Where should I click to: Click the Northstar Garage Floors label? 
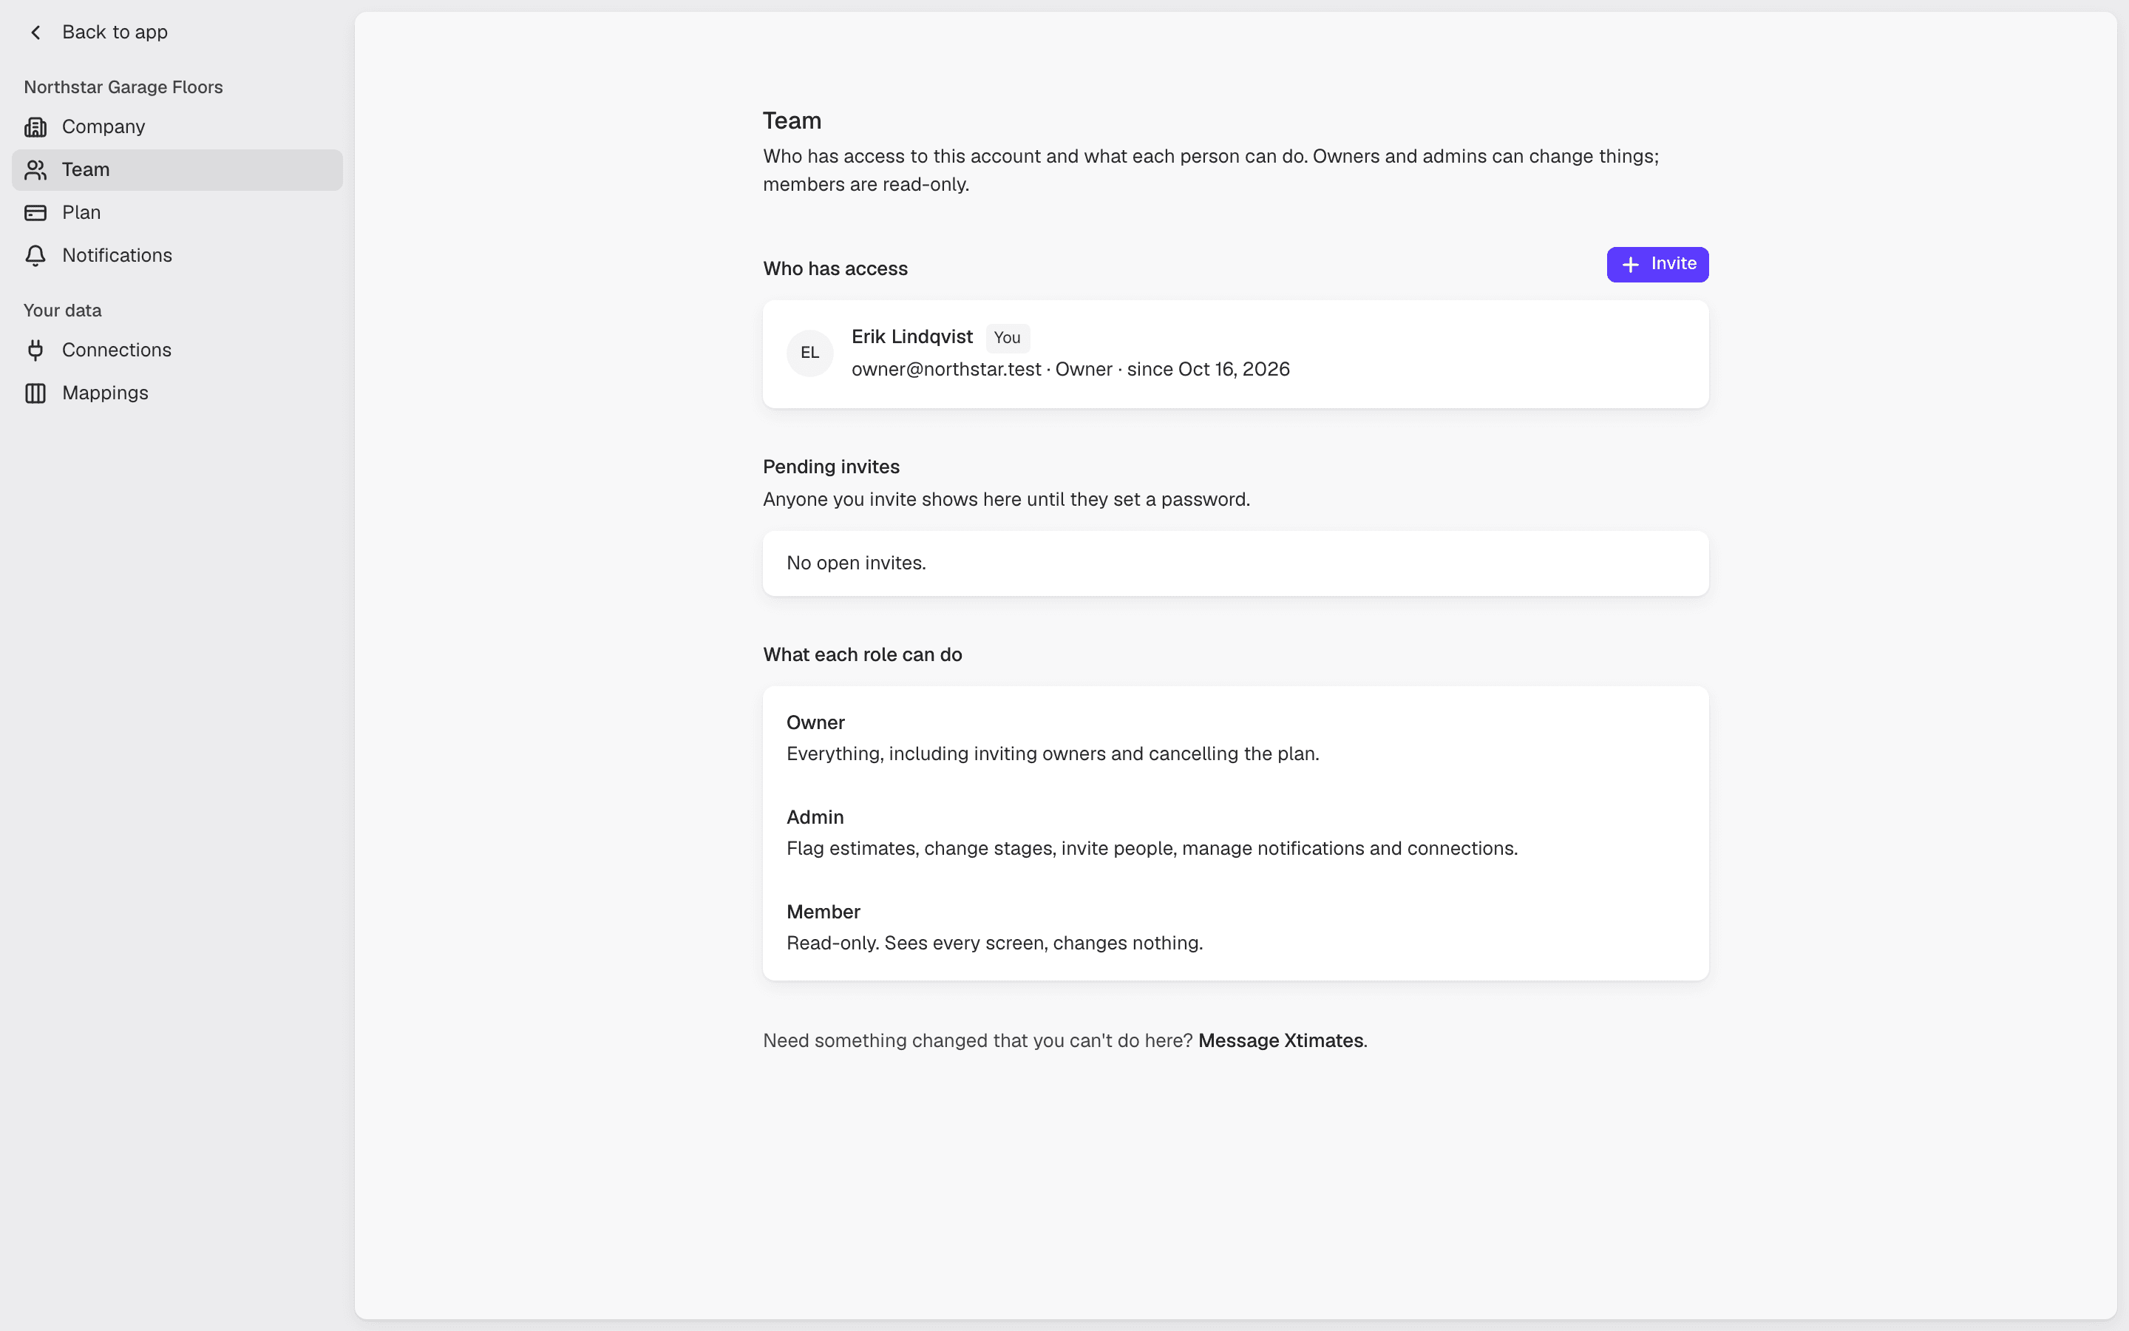pos(123,87)
